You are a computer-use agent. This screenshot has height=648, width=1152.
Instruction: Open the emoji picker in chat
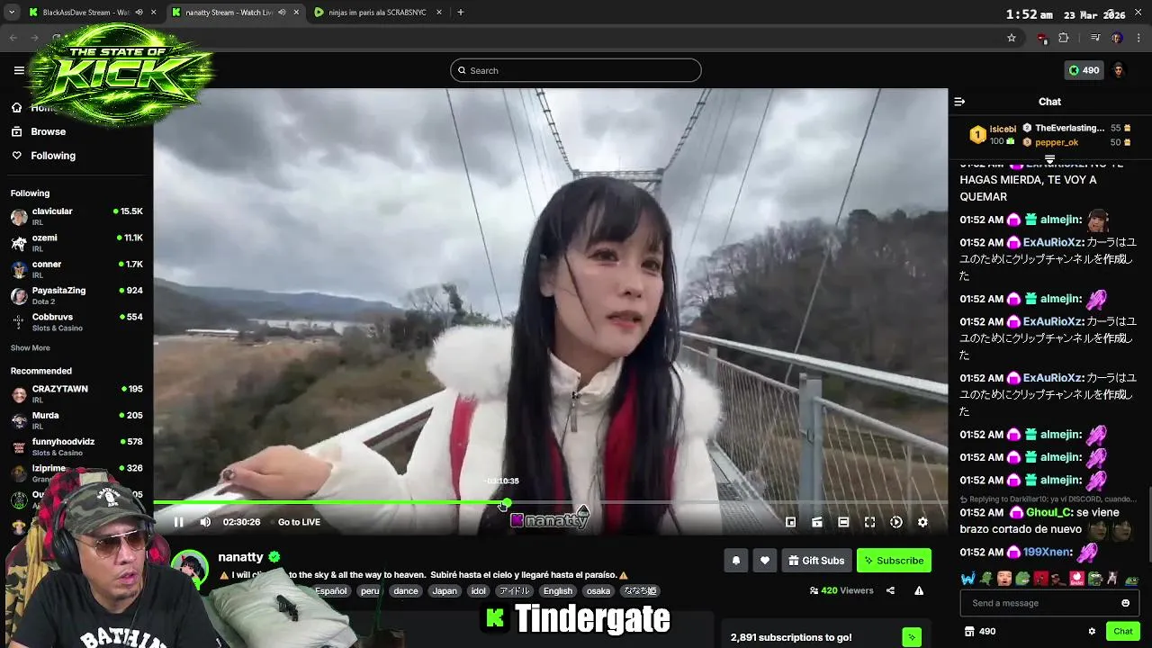[1125, 603]
